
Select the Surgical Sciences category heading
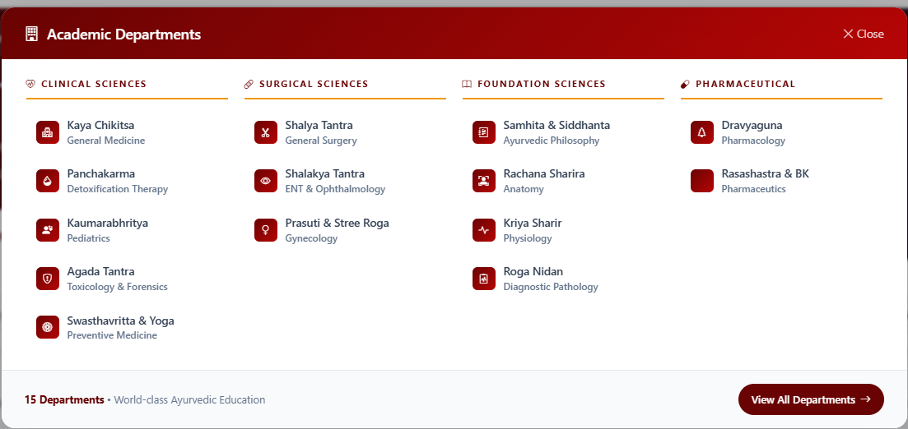click(313, 84)
